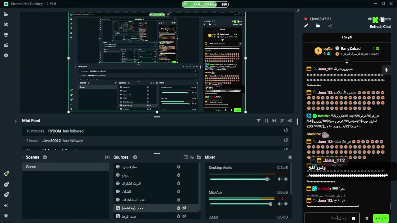
Task: Share the stream using share icon
Action: [x=330, y=26]
